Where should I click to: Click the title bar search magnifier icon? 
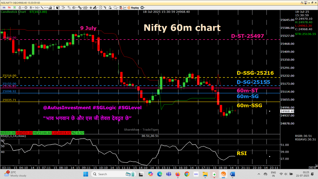coord(302,3)
